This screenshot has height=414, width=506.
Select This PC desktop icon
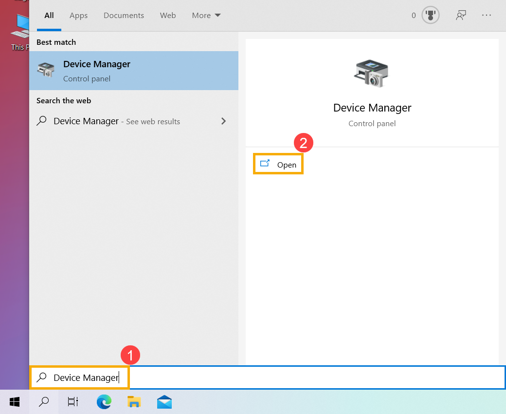[20, 32]
